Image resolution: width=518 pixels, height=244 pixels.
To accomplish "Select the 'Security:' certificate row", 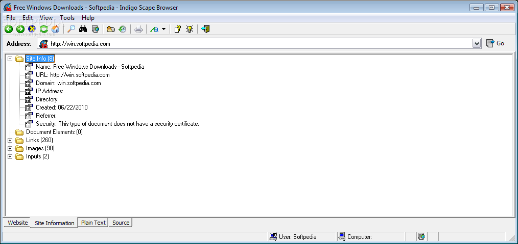I will tap(117, 124).
